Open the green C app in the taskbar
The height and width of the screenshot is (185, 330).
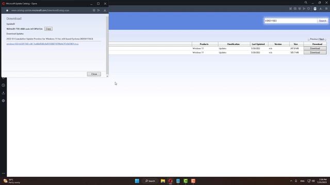pos(186,181)
